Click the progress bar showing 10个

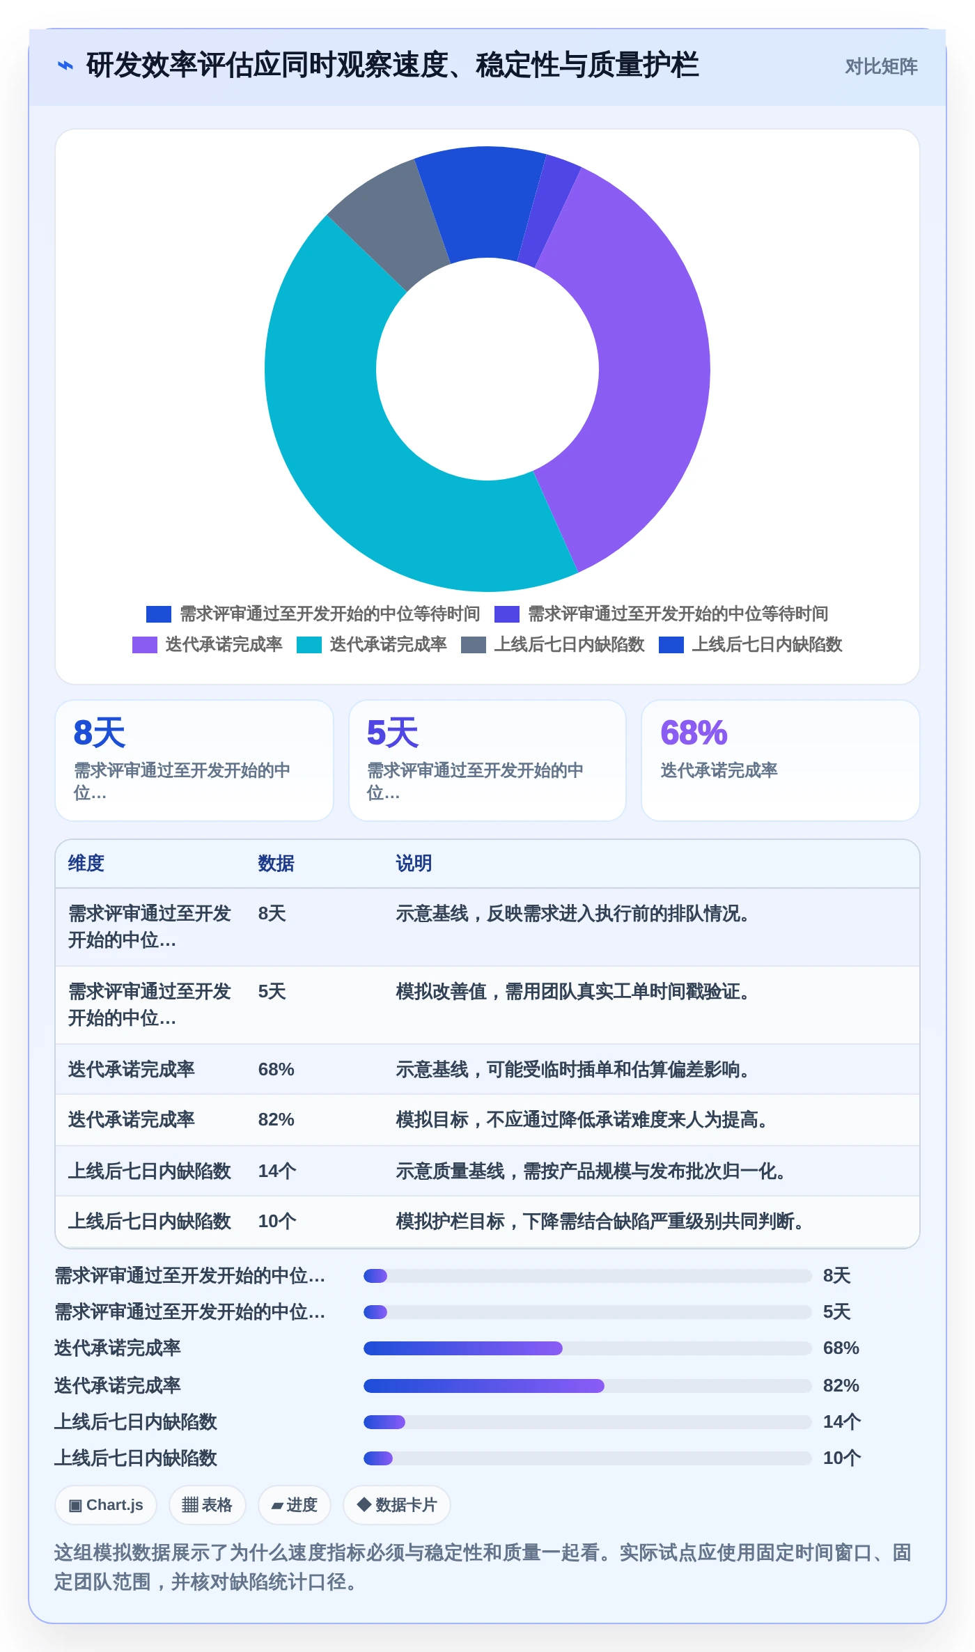click(587, 1458)
